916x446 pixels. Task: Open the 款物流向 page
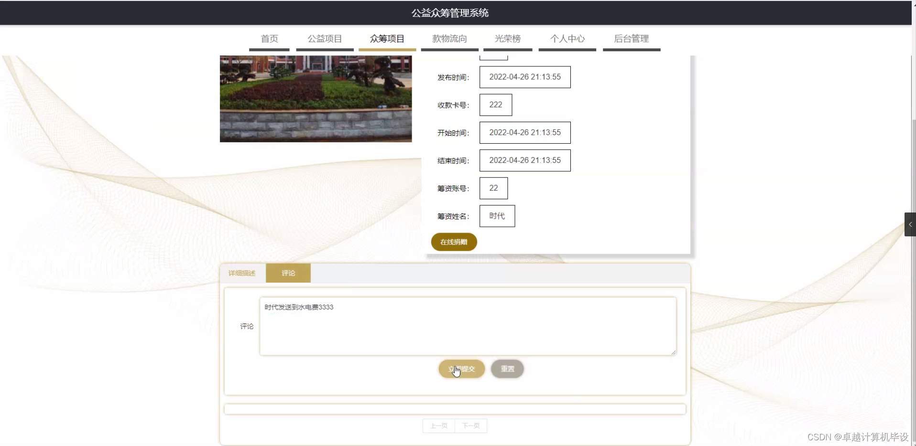pyautogui.click(x=449, y=39)
